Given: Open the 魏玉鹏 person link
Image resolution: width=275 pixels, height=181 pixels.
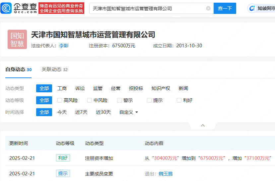Looking at the screenshot, I should pos(166,174).
